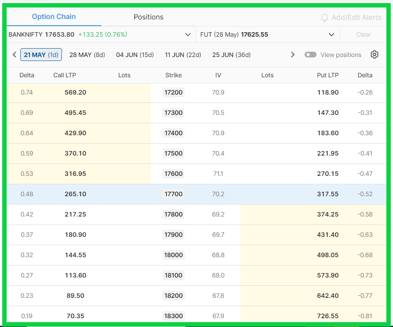Click call LTP 144.55
Image resolution: width=393 pixels, height=327 pixels.
pos(76,255)
